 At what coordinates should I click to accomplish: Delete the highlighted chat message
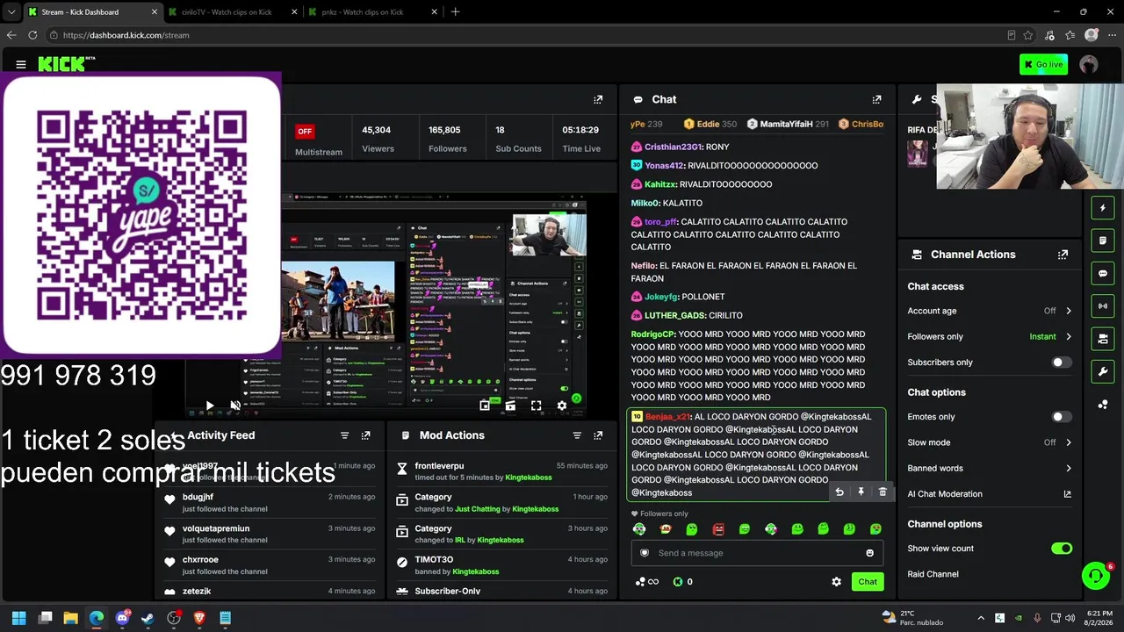click(x=883, y=492)
